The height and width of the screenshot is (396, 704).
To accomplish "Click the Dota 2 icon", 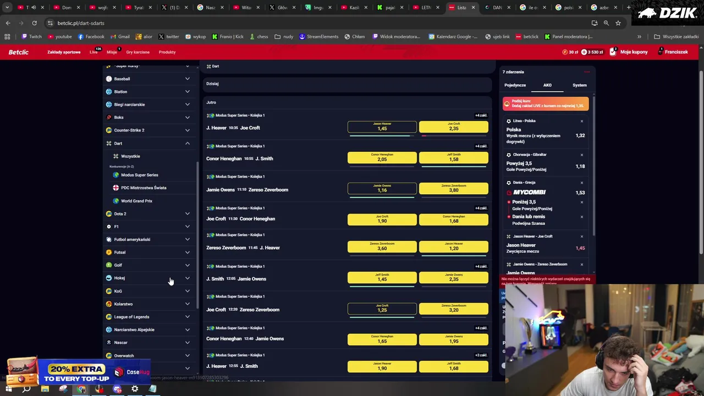I will coord(109,213).
